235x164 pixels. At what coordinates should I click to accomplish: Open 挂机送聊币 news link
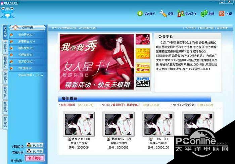click(68, 105)
